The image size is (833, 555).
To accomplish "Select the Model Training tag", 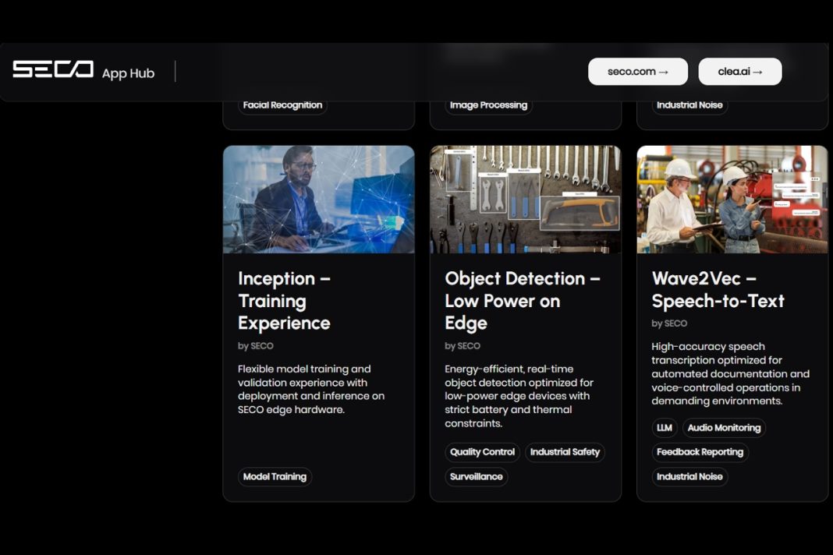I will pos(275,476).
